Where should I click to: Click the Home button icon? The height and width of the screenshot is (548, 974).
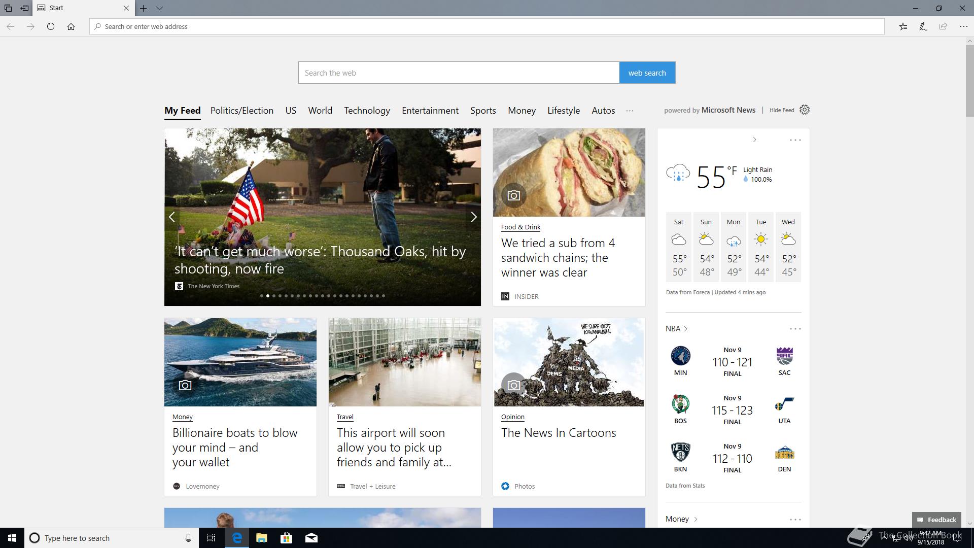[x=71, y=26]
